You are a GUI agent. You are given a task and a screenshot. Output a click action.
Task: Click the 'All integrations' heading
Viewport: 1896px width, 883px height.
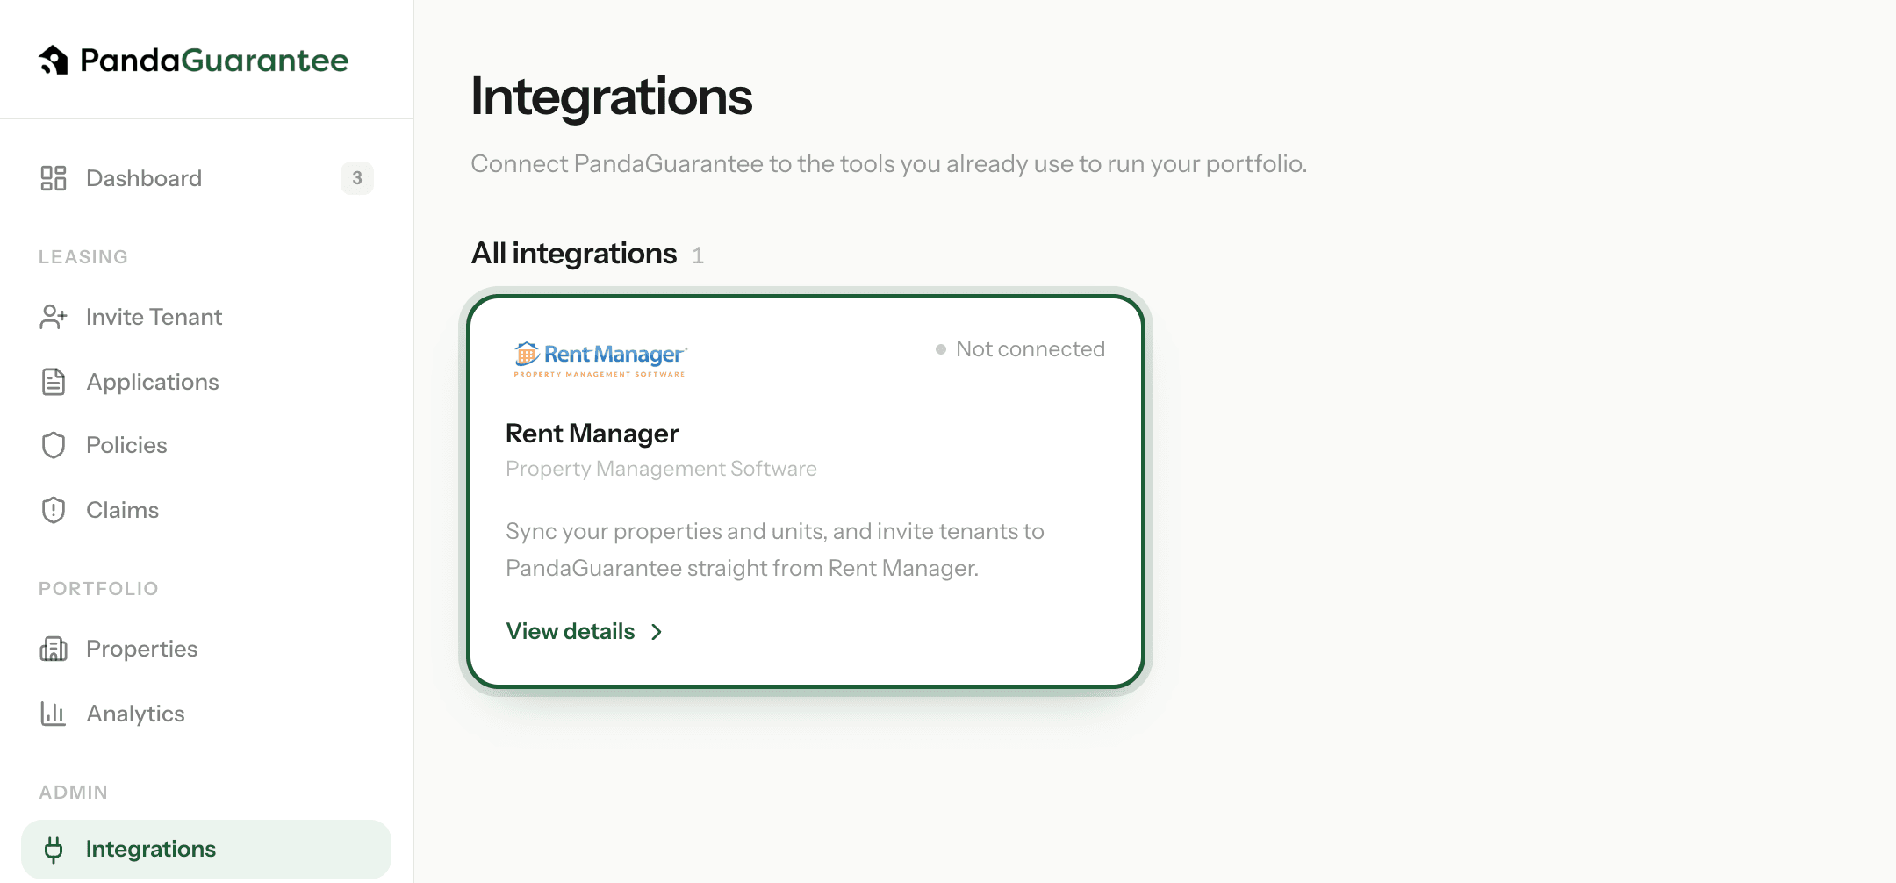click(x=574, y=254)
